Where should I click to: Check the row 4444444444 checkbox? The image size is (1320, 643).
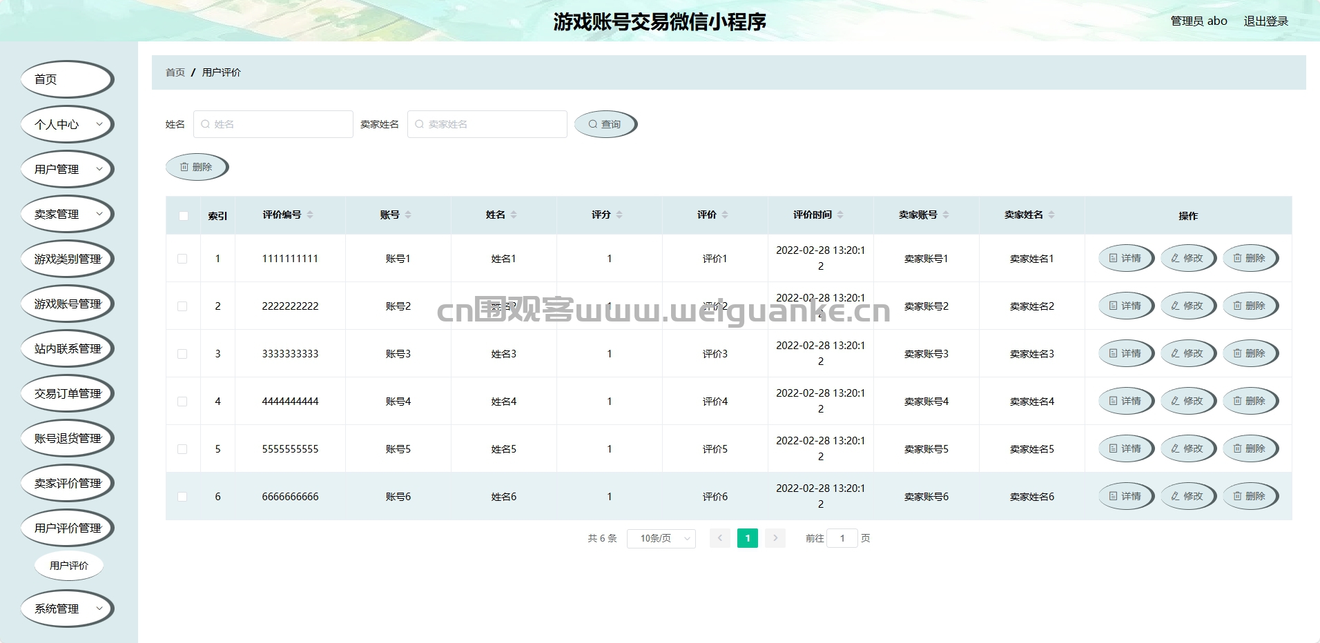point(182,402)
